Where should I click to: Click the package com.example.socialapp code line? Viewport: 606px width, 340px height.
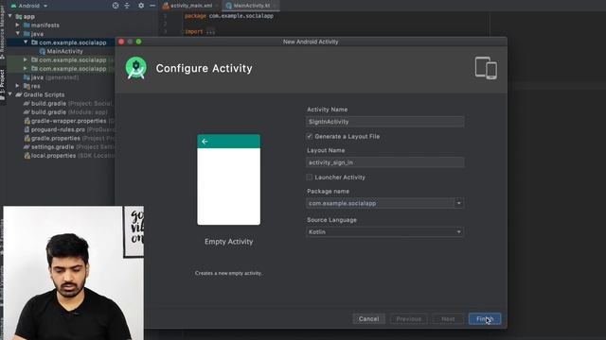click(229, 16)
